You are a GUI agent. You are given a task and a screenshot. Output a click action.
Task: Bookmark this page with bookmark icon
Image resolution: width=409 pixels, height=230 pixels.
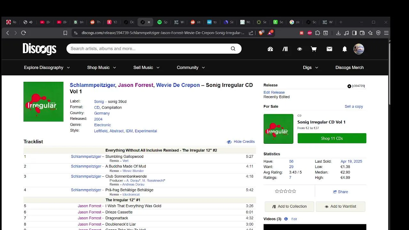[65, 33]
